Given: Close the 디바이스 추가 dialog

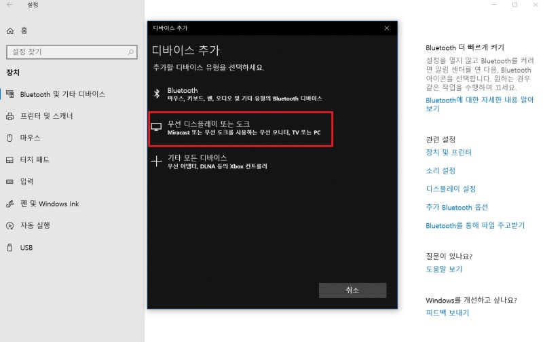Looking at the screenshot, I should pyautogui.click(x=387, y=28).
